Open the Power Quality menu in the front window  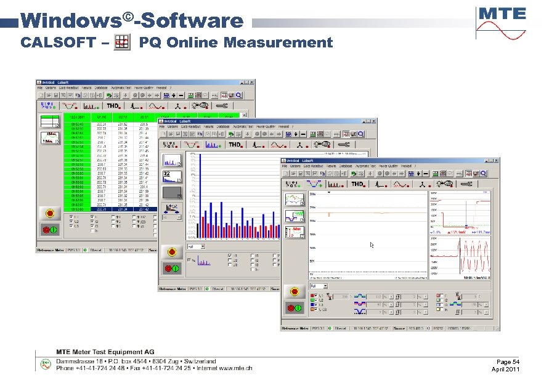click(388, 166)
